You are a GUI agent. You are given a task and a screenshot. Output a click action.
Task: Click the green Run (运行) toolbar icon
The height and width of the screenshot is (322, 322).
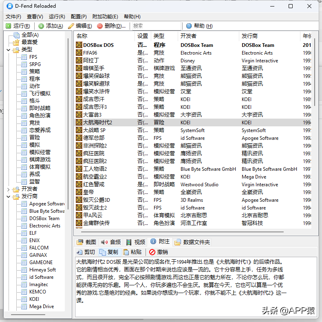(x=9, y=26)
